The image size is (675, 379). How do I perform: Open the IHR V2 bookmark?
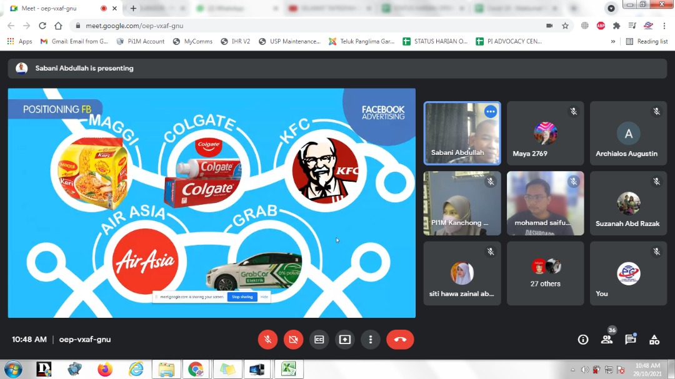point(236,41)
